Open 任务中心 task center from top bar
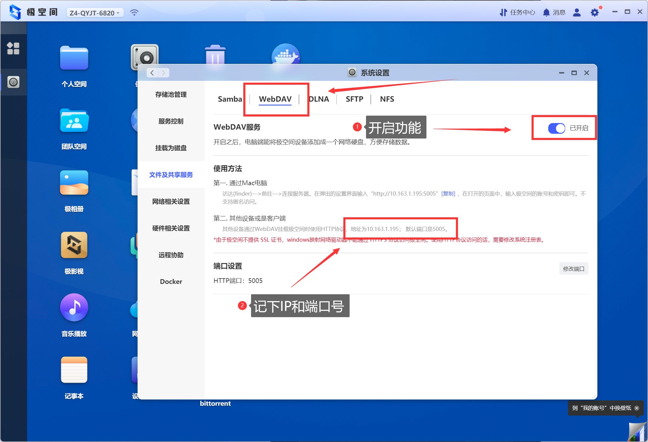 tap(517, 12)
